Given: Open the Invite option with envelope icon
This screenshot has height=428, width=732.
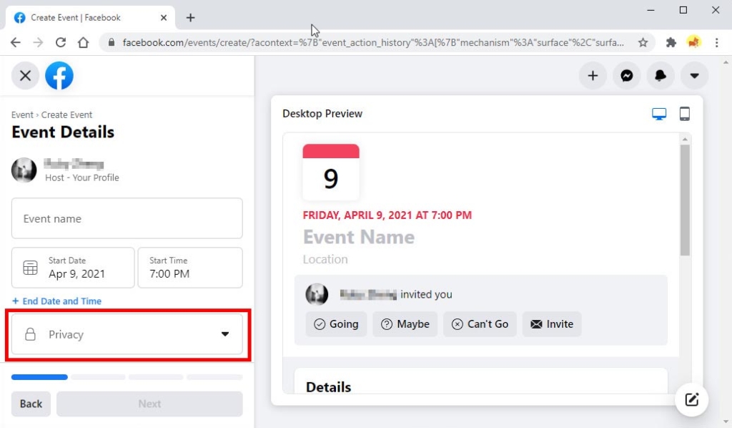Looking at the screenshot, I should (551, 324).
